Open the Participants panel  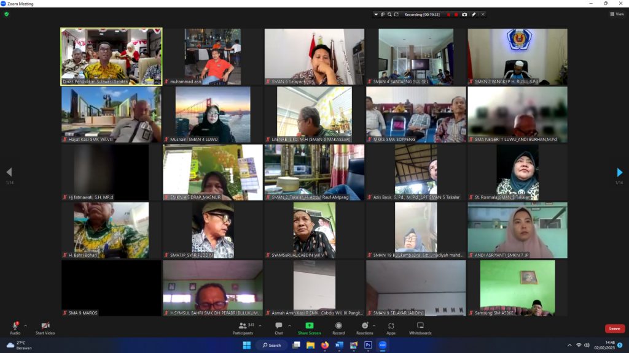pyautogui.click(x=242, y=325)
